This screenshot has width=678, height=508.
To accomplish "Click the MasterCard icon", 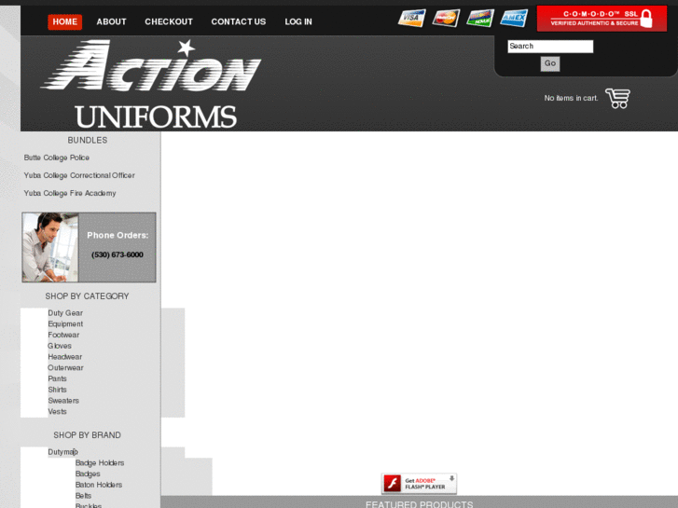I will (x=446, y=18).
